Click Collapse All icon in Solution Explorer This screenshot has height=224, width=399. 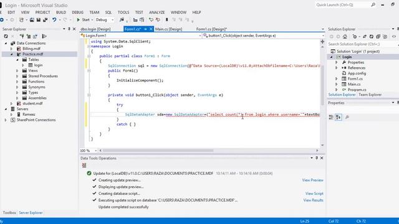tap(378, 37)
